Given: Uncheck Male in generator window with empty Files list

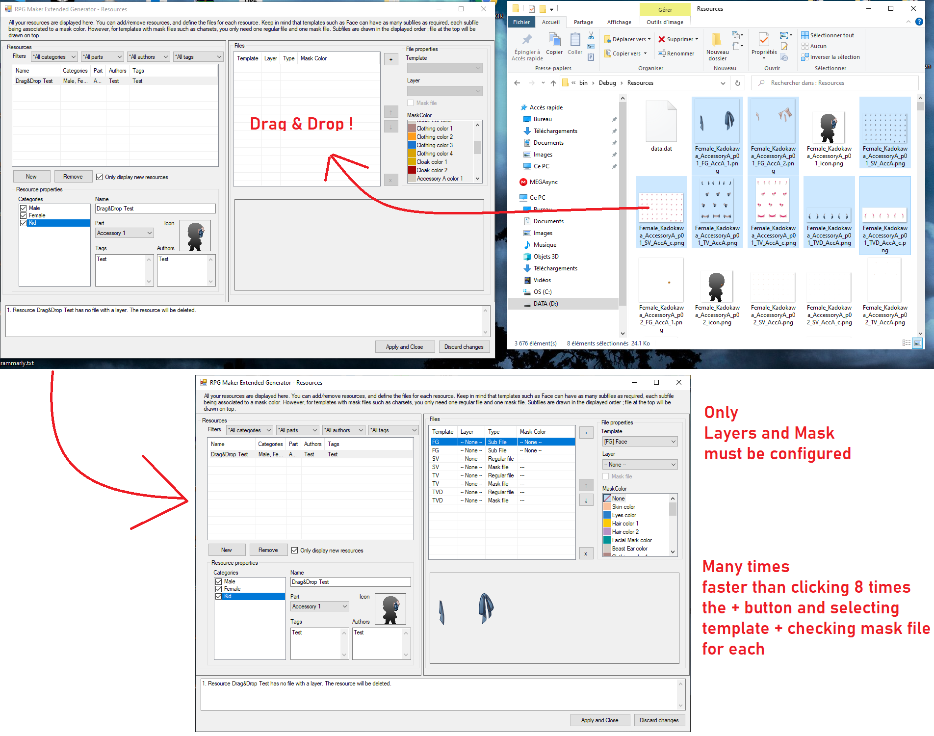Looking at the screenshot, I should click(23, 209).
